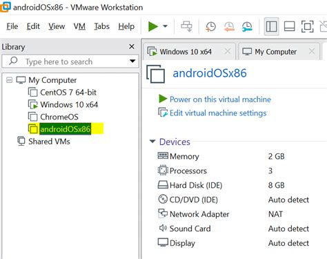Screen dimensions: 327x259
Task: Open the search filter dropdown arrow
Action: pos(132,61)
